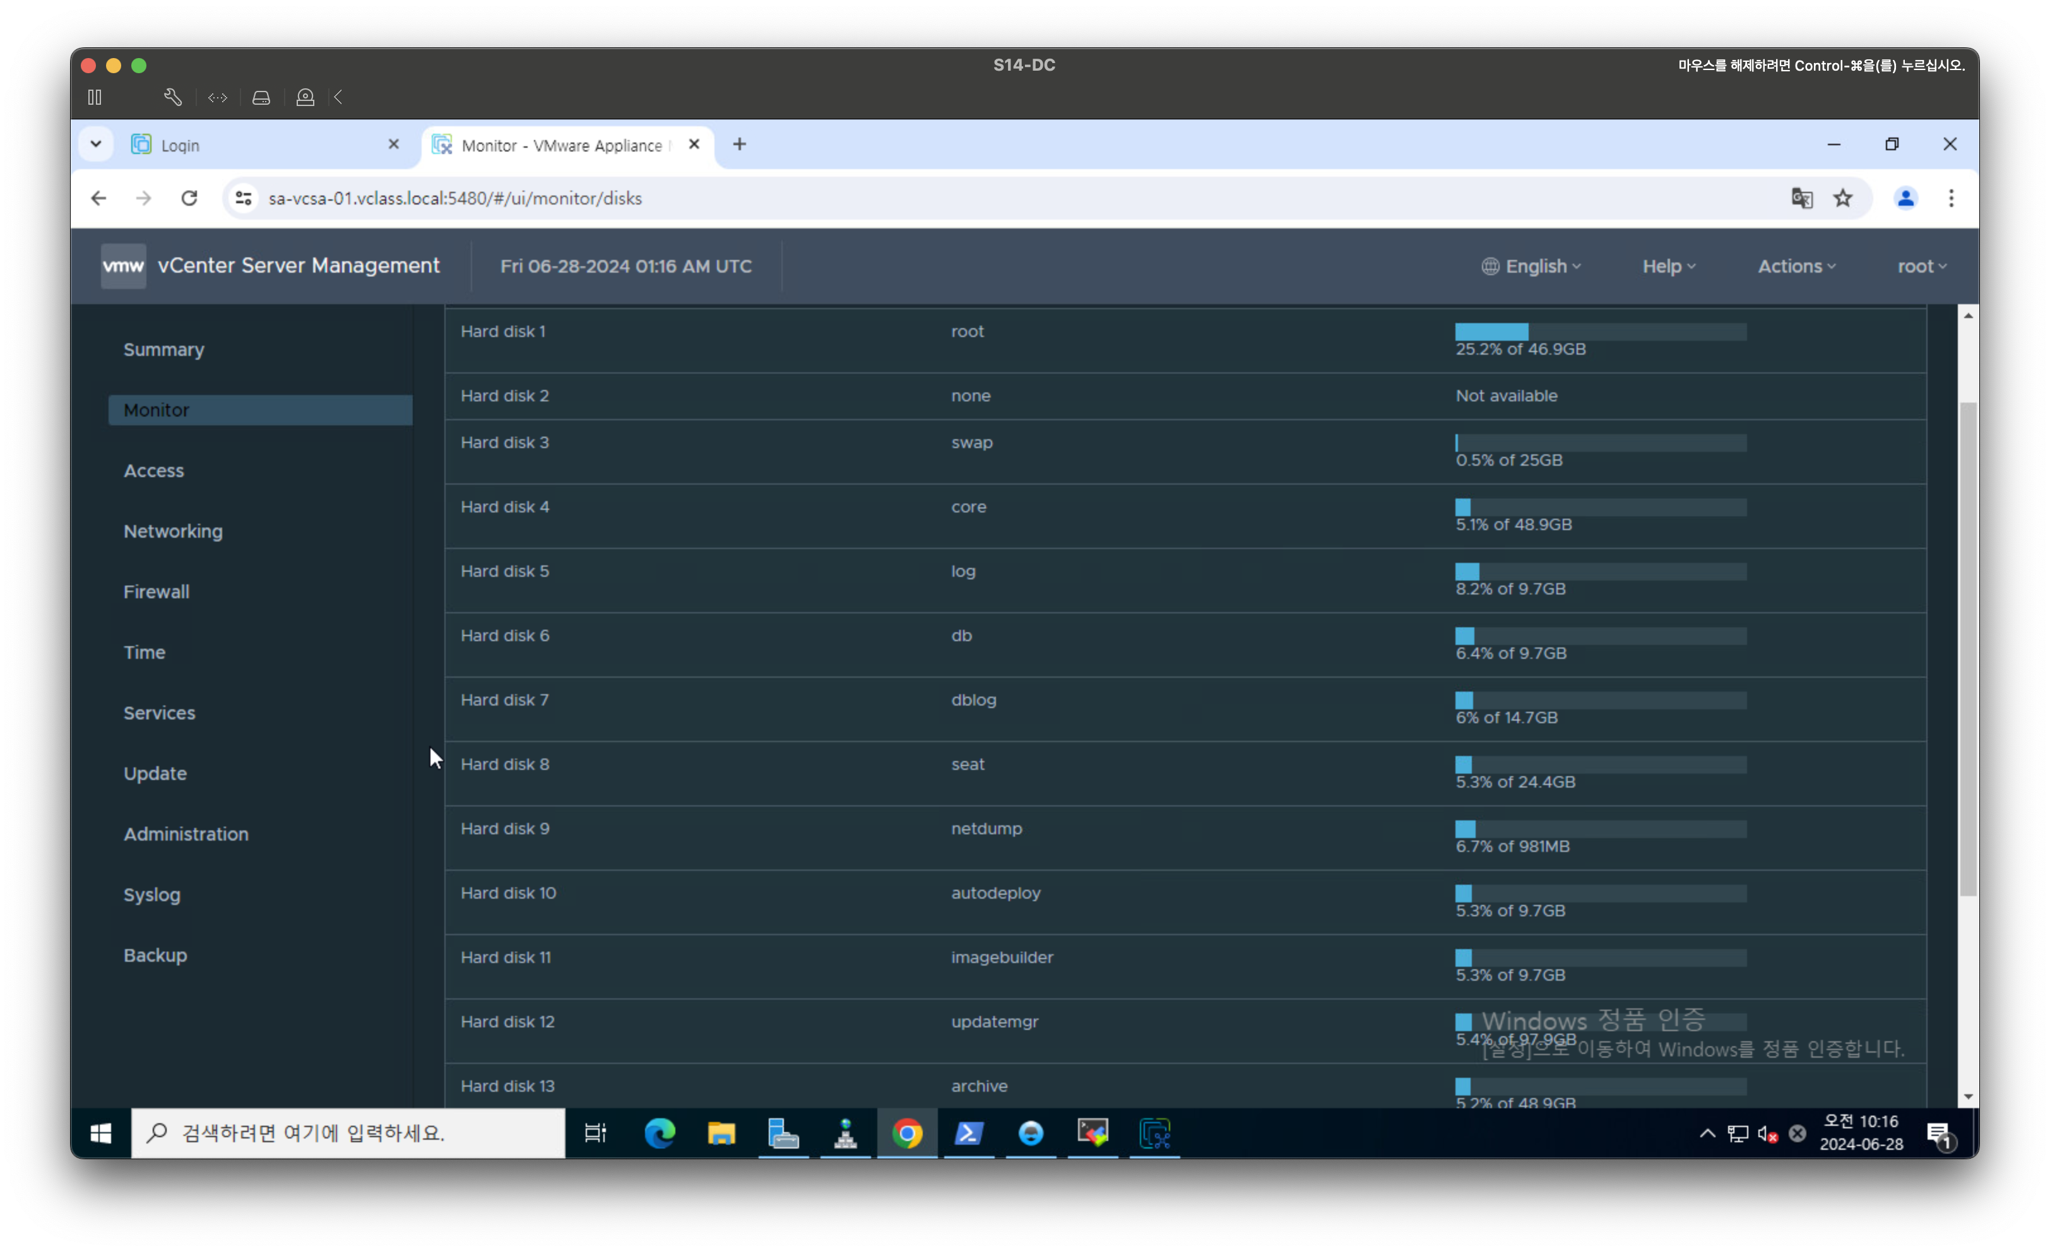This screenshot has height=1252, width=2050.
Task: Go to the Backup section
Action: pos(155,955)
